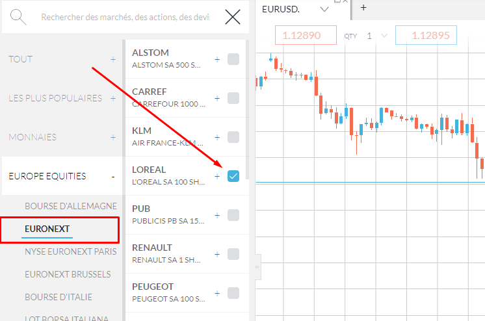The width and height of the screenshot is (485, 321).
Task: Click the 1.12890 sell price button
Action: point(306,36)
